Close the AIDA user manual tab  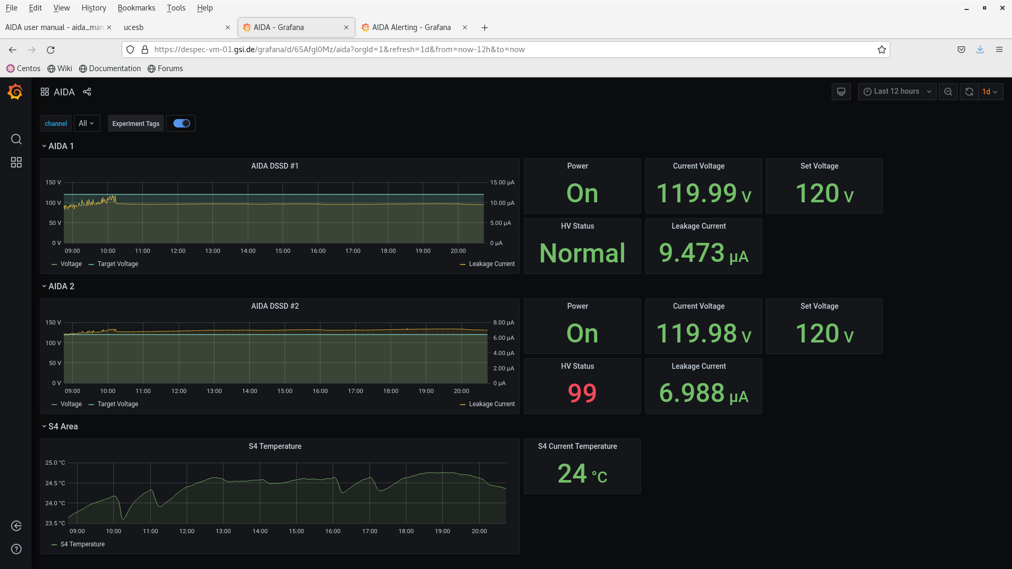109,27
